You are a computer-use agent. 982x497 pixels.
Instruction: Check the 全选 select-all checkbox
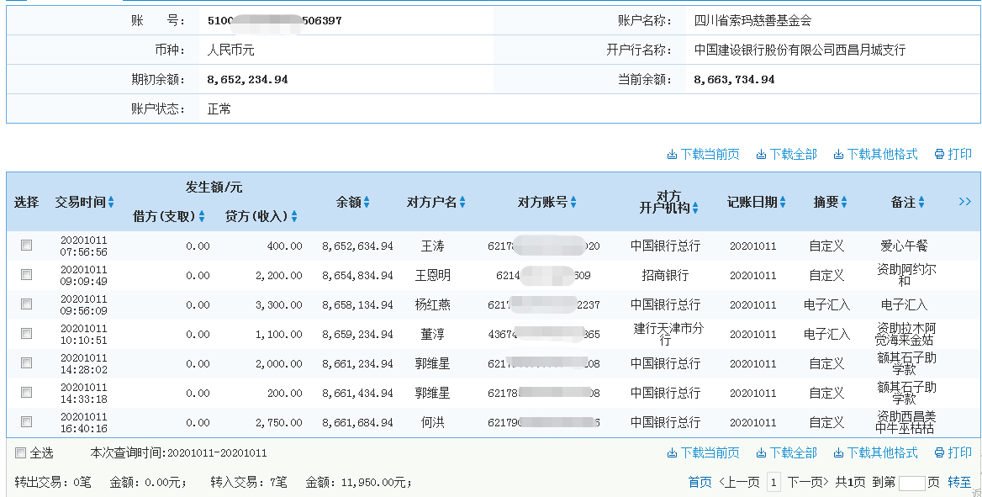[x=19, y=452]
